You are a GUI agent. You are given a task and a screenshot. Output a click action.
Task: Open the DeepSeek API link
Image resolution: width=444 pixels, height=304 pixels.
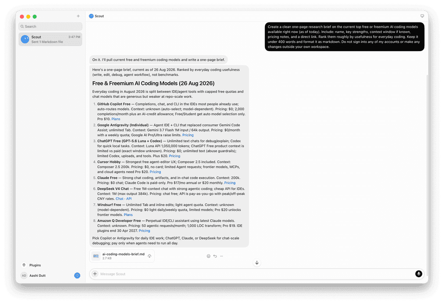(129, 199)
